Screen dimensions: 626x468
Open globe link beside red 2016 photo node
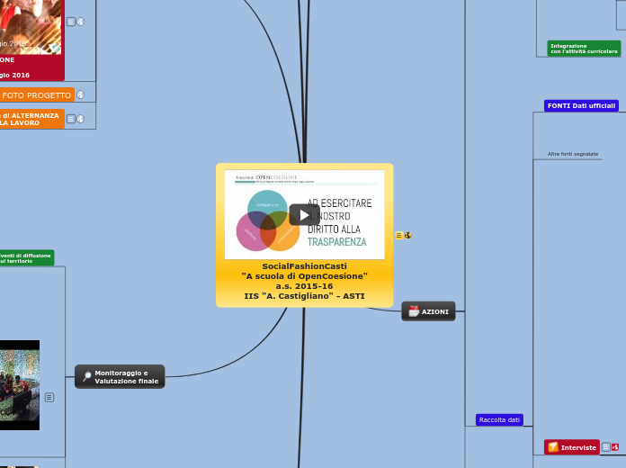click(x=80, y=22)
